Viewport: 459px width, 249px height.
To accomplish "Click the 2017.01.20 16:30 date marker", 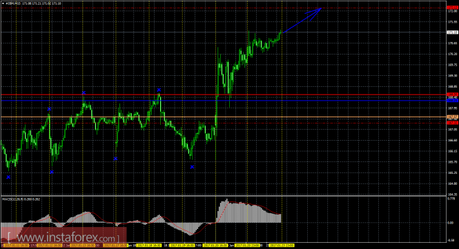I will (215, 246).
